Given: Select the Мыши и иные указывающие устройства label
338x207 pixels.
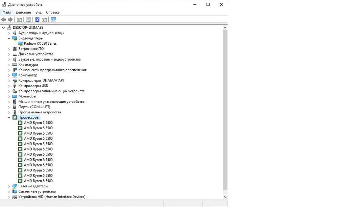Looking at the screenshot, I should pyautogui.click(x=51, y=101).
